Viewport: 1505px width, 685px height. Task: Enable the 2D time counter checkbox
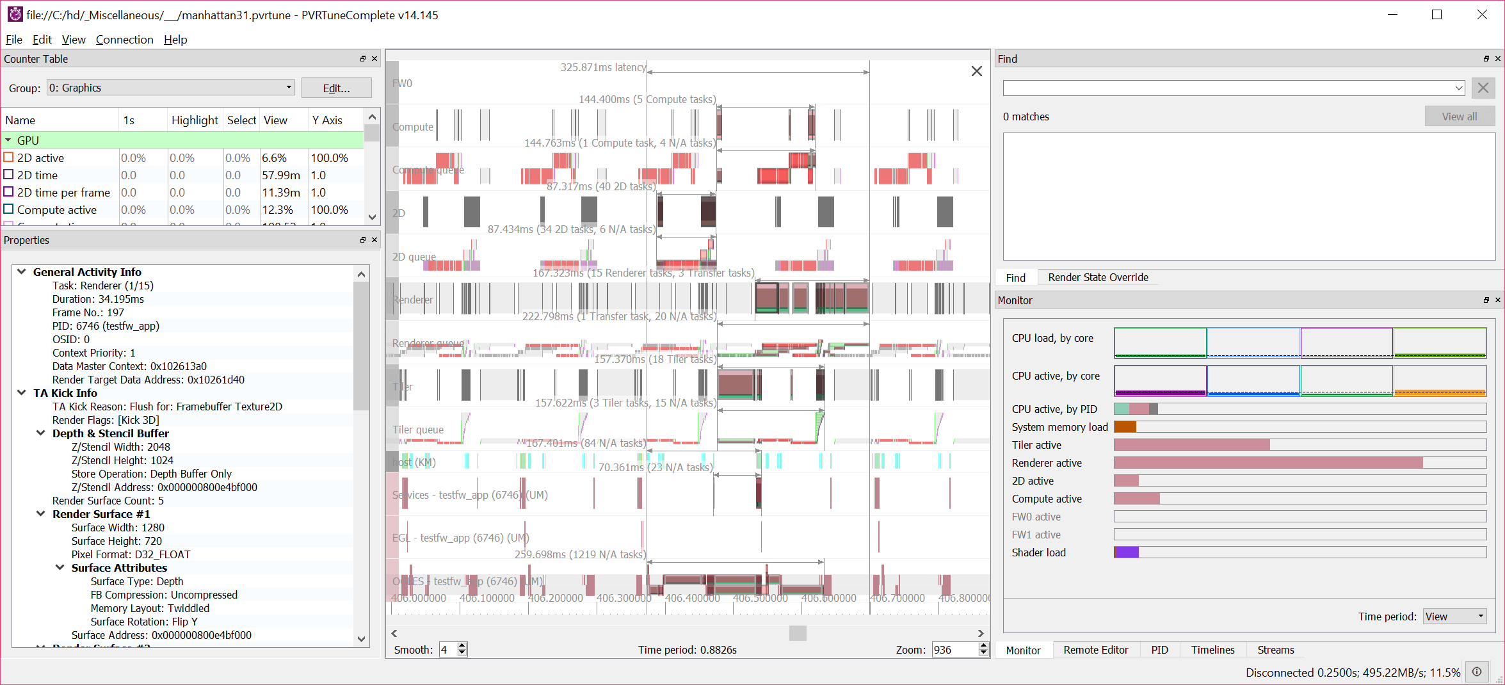tap(9, 175)
